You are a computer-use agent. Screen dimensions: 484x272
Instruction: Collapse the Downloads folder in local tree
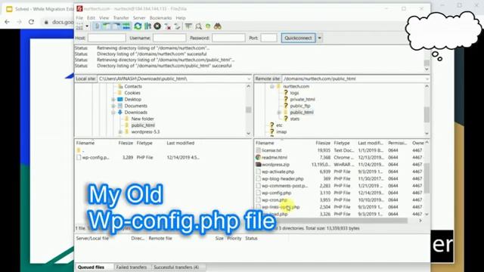tap(113, 113)
